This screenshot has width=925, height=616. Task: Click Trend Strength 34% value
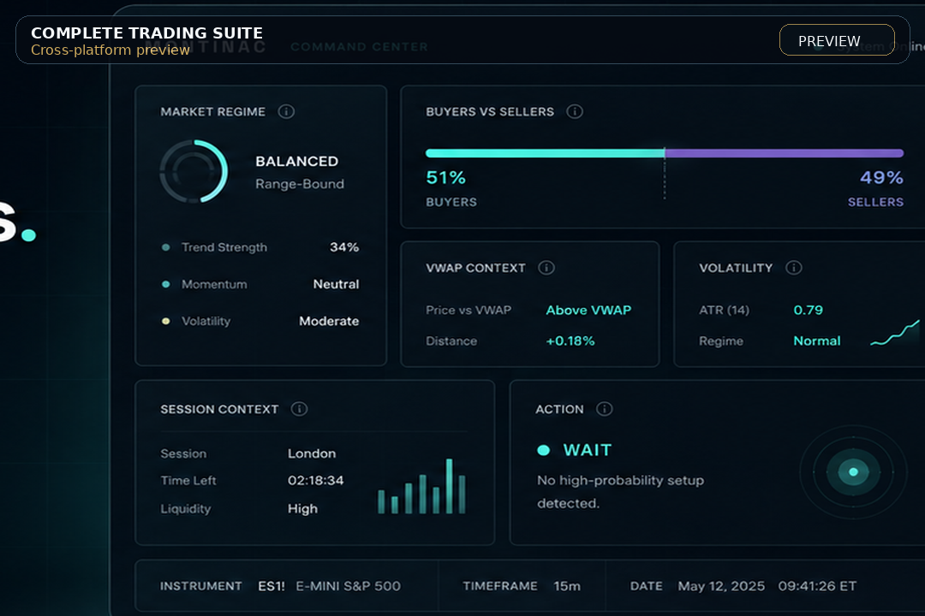[344, 247]
